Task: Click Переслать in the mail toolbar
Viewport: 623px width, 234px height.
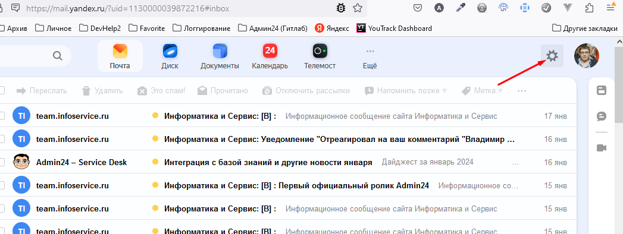Action: [x=42, y=91]
